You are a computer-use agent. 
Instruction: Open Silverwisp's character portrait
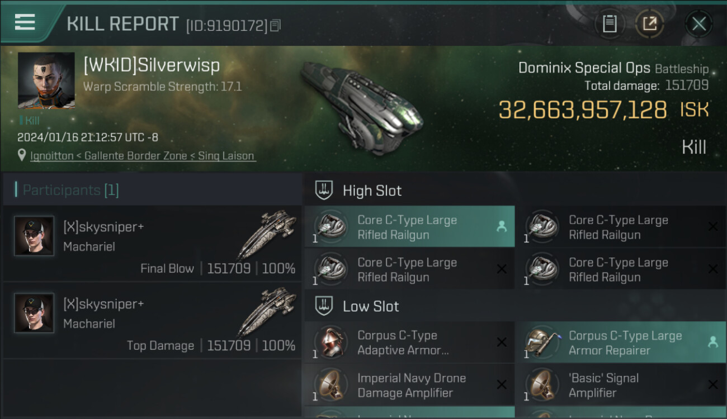tap(46, 80)
